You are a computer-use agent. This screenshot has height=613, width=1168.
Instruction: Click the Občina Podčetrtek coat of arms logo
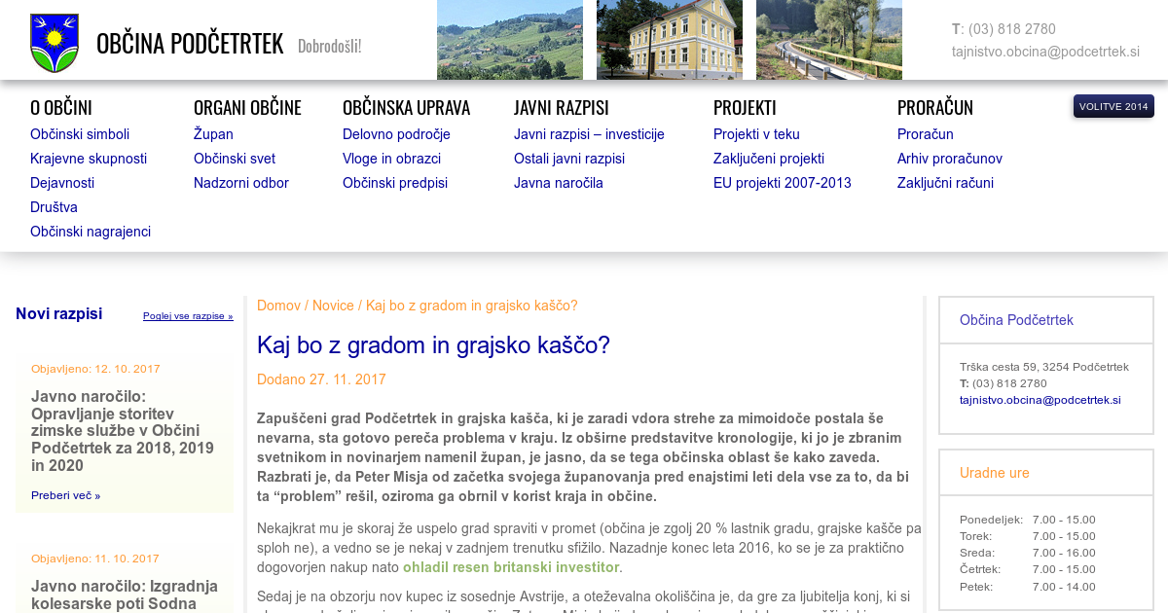[54, 43]
